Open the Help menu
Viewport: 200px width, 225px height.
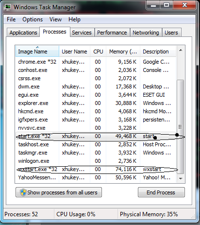(74, 19)
